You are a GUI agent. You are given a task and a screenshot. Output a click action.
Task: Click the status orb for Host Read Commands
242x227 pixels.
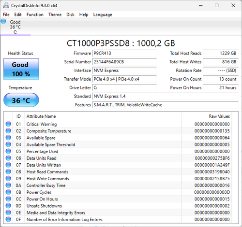(8, 171)
